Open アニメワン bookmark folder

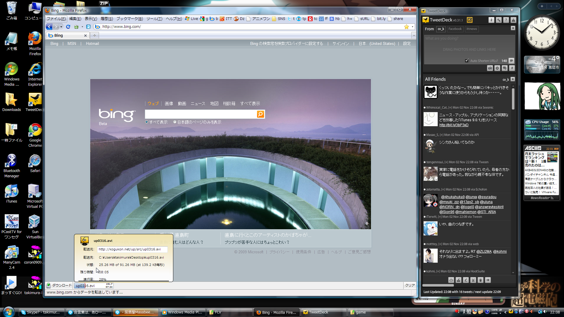pyautogui.click(x=258, y=19)
